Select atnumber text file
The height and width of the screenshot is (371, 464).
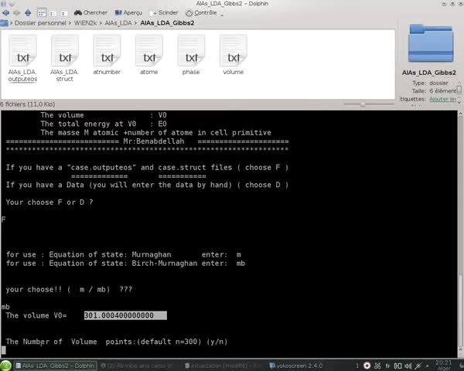107,55
